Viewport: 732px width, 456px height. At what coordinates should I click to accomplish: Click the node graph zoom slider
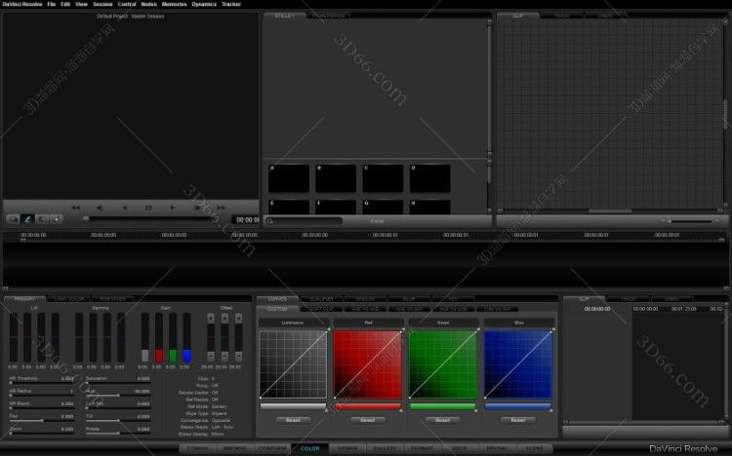(690, 221)
